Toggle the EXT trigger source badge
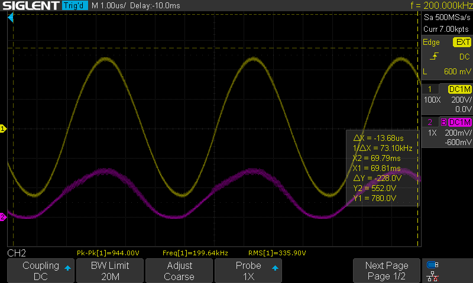The width and height of the screenshot is (473, 283). click(462, 42)
